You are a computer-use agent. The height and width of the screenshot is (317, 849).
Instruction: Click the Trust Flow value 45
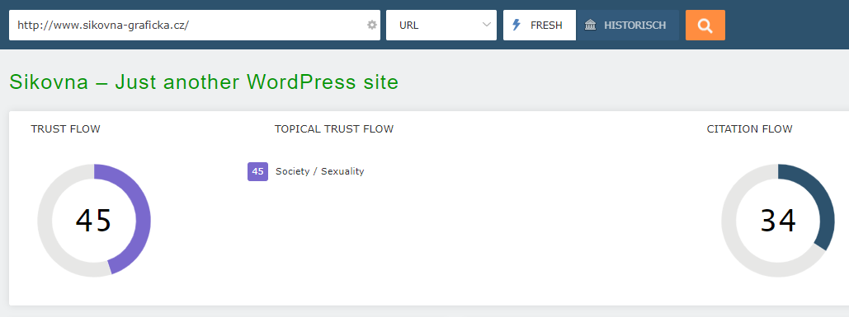94,221
